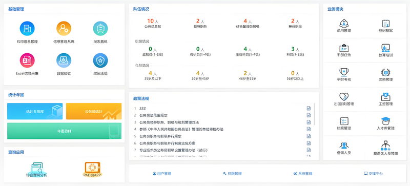This screenshot has height=186, width=410.
Task: Click the 4人 36岁至45岁 figure
Action: 200,73
